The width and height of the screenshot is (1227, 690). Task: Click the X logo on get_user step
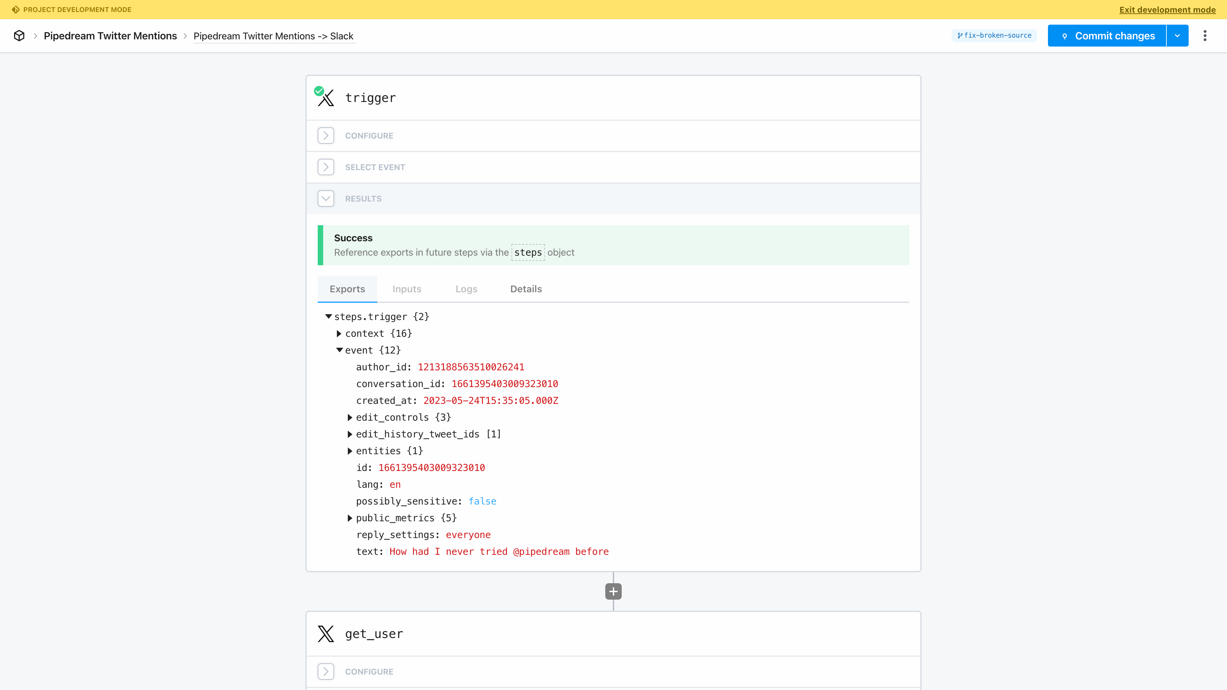coord(326,634)
